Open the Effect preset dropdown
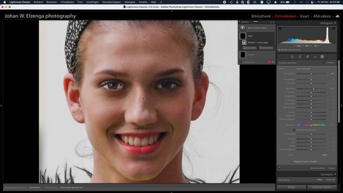The width and height of the screenshot is (343, 193). pyautogui.click(x=304, y=69)
